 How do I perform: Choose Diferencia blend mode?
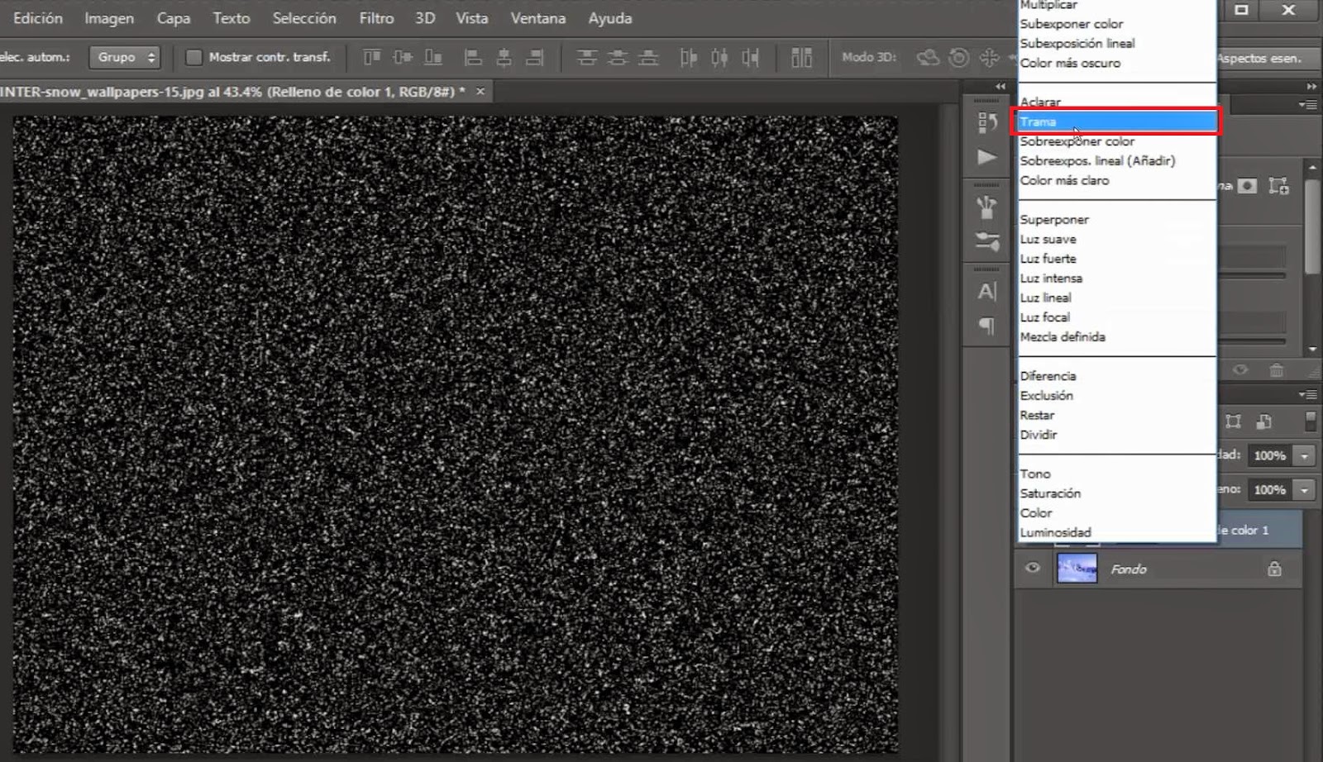(x=1116, y=375)
